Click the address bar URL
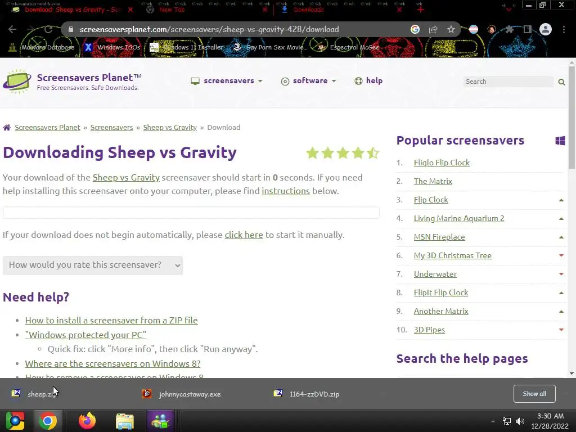 point(209,29)
